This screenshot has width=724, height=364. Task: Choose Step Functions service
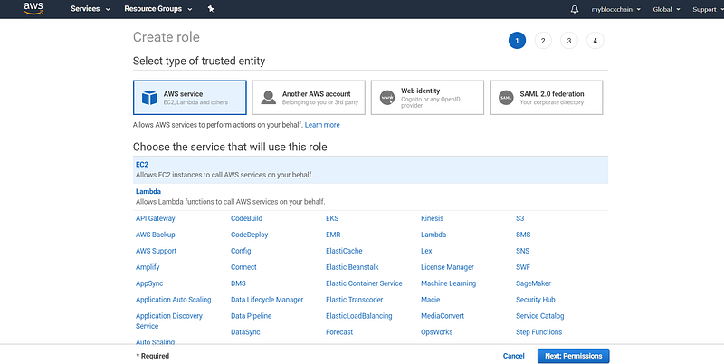(538, 332)
